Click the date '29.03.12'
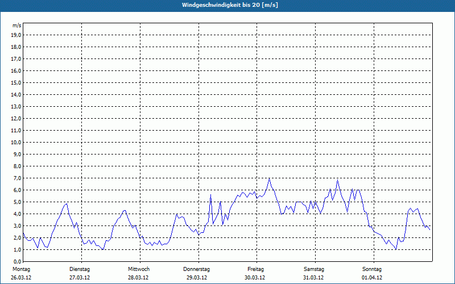Image resolution: width=455 pixels, height=284 pixels. pyautogui.click(x=197, y=278)
